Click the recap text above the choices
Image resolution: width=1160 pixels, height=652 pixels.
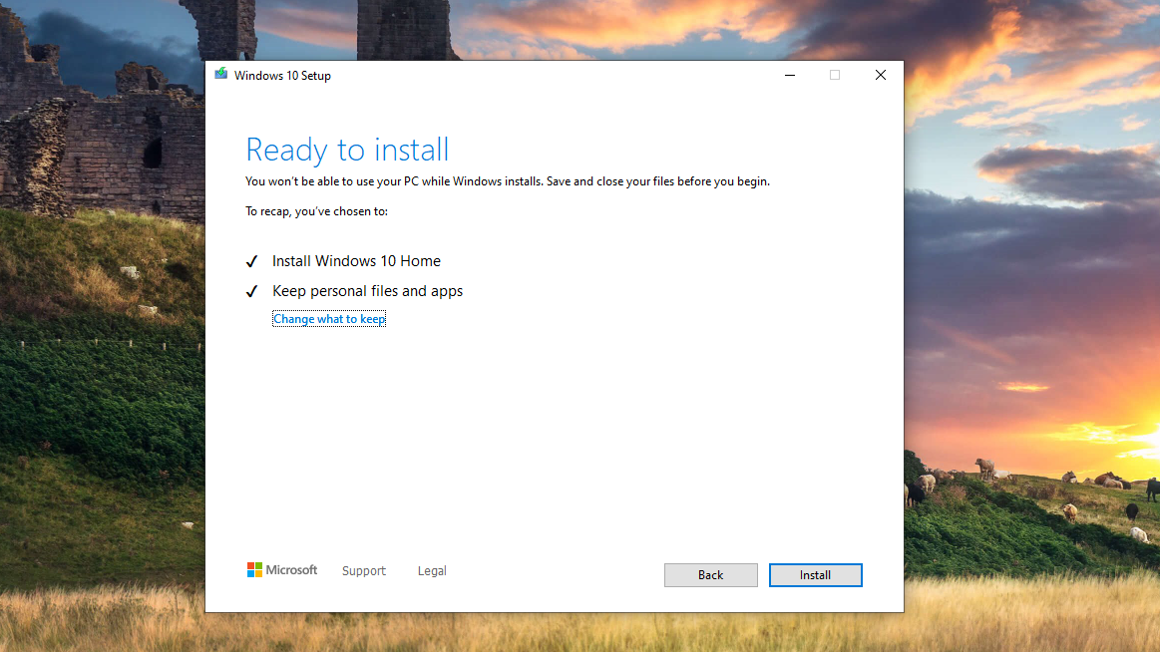tap(316, 210)
